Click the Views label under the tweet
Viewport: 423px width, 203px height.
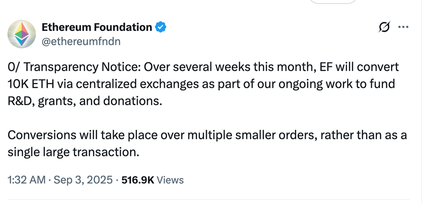pyautogui.click(x=170, y=180)
